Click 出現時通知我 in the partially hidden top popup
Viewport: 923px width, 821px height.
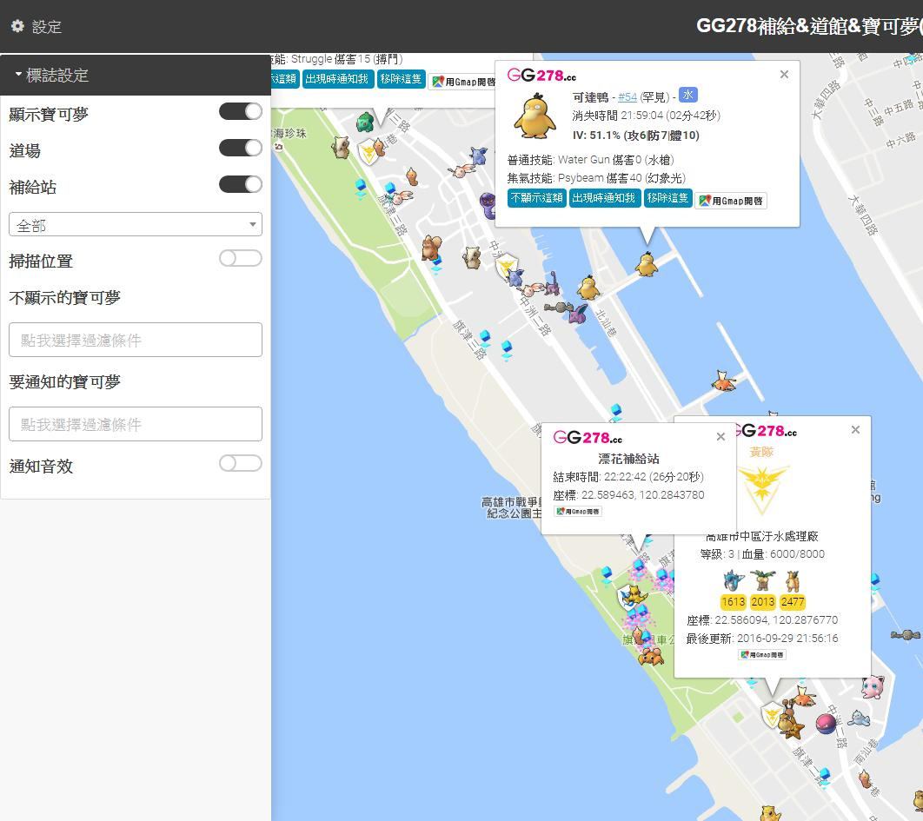coord(338,79)
